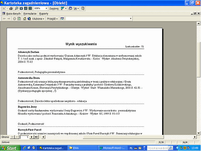Switch to one-page preview view
The height and width of the screenshot is (151, 201).
[x=20, y=8]
